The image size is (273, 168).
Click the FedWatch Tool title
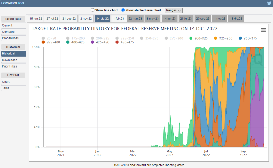pyautogui.click(x=13, y=3)
